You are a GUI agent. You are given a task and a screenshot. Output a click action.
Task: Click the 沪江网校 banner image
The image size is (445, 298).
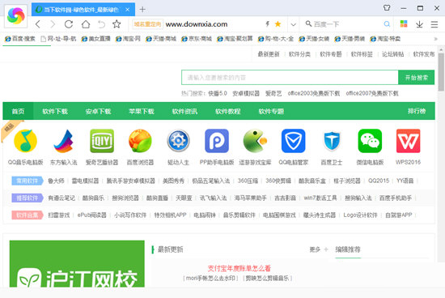[77, 264]
